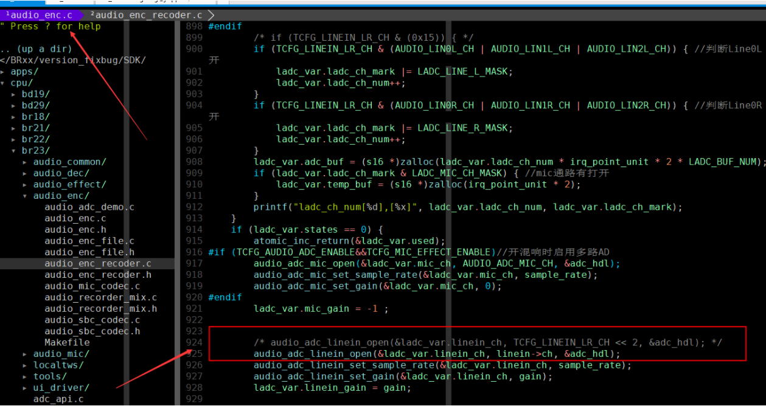Switch to the audio_enc.c tab
Screen dimensions: 766x406
pos(38,15)
